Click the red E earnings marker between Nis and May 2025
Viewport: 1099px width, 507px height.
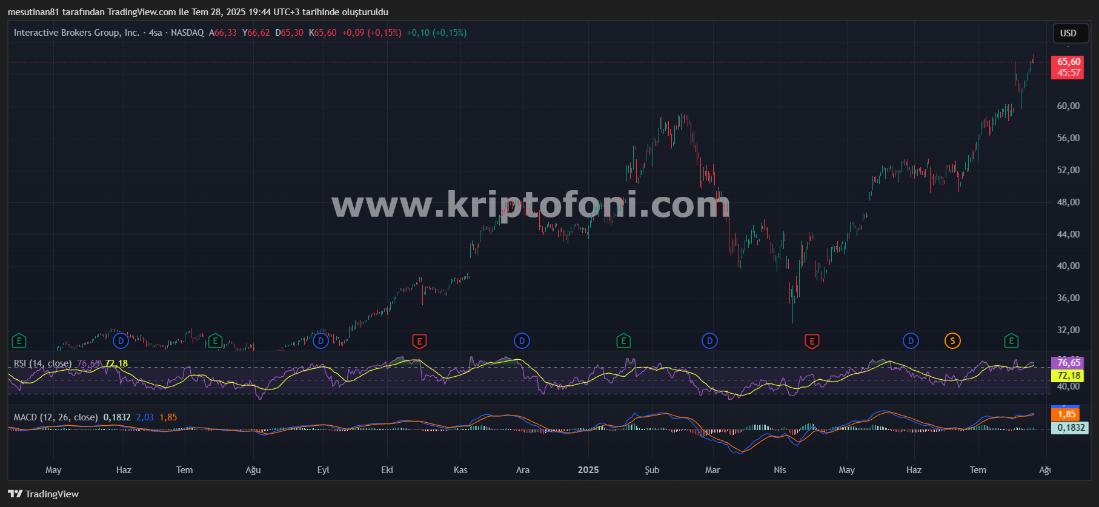pos(812,341)
